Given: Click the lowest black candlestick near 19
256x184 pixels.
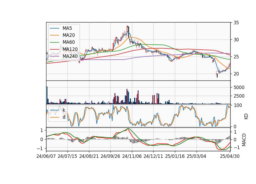Looking at the screenshot, I should click(x=217, y=75).
